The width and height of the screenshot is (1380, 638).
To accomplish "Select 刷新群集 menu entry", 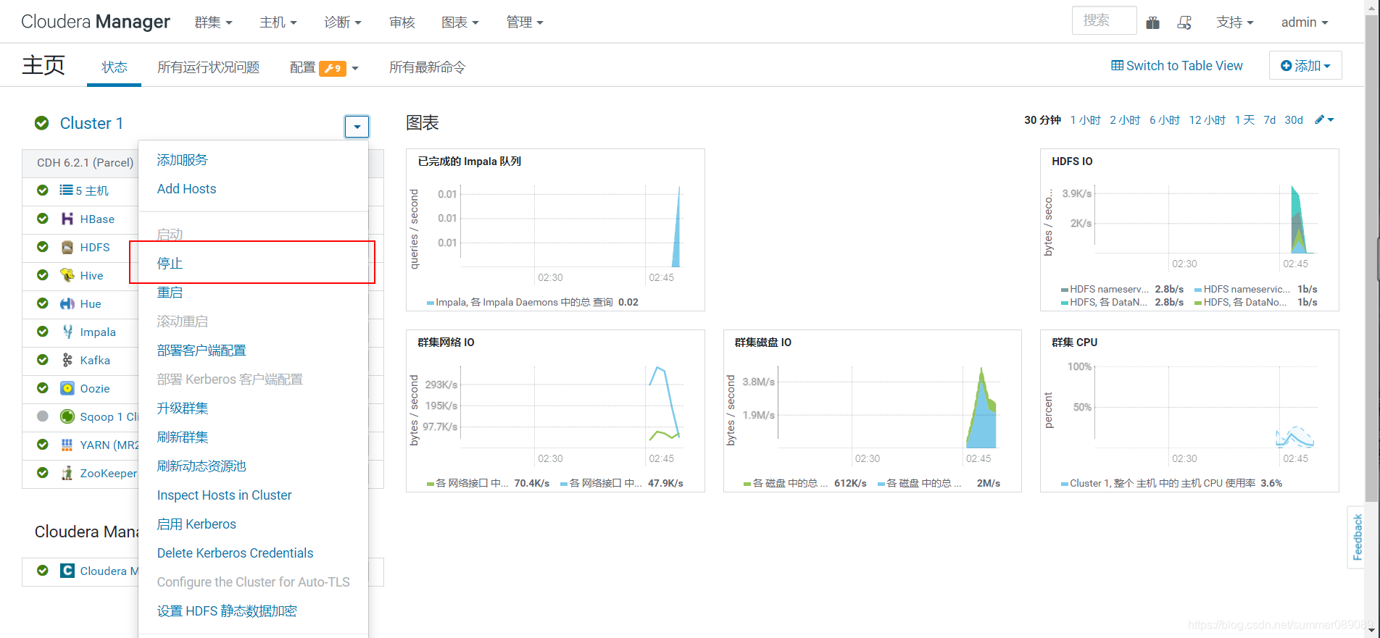I will 183,437.
